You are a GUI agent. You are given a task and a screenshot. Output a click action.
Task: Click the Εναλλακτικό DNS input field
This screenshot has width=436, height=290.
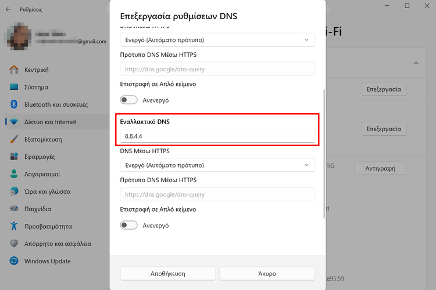[x=217, y=136]
